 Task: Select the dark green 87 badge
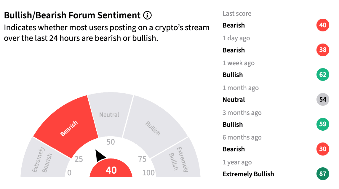[323, 174]
